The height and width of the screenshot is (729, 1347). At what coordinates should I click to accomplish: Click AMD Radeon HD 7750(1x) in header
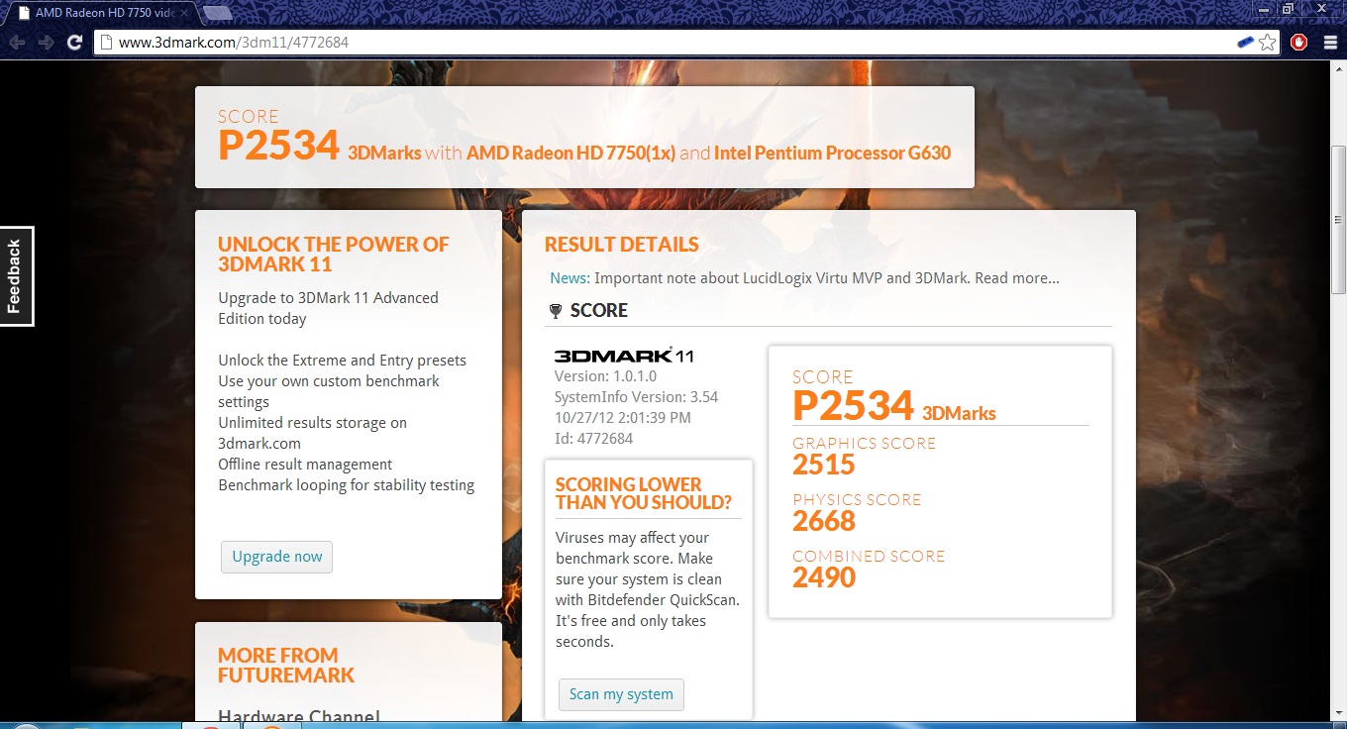tap(570, 154)
